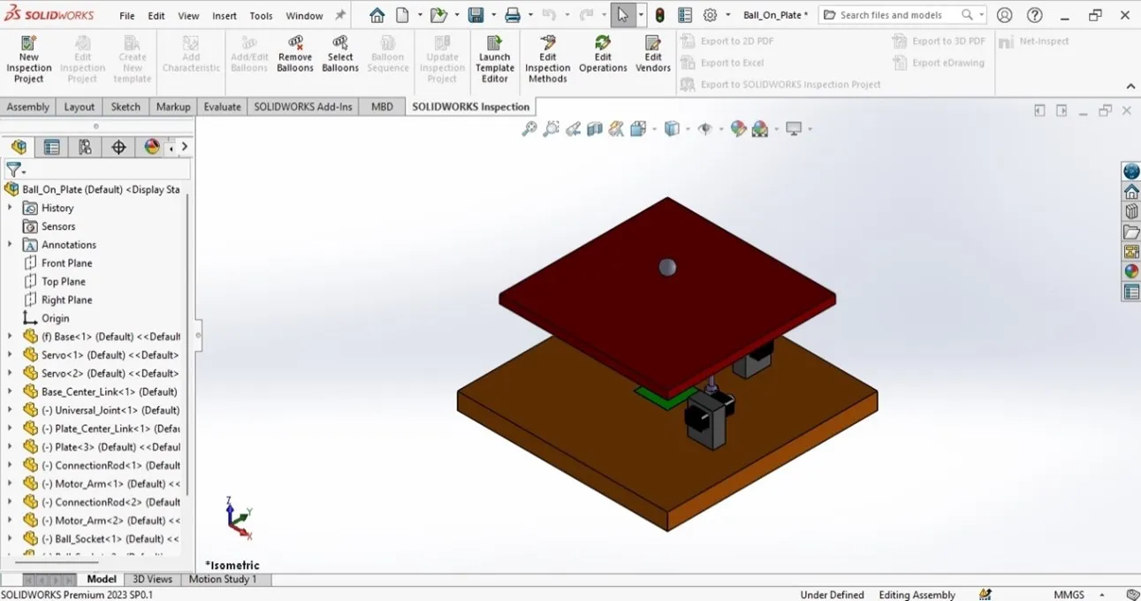Open the Save options dropdown arrow
Viewport: 1141px width, 601px height.
pyautogui.click(x=492, y=15)
